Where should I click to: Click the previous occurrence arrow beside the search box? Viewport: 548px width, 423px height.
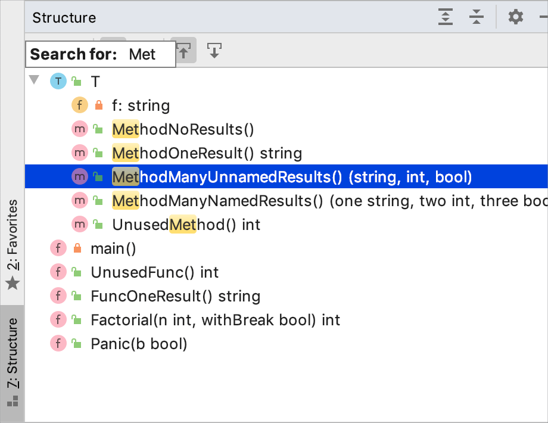[x=184, y=50]
